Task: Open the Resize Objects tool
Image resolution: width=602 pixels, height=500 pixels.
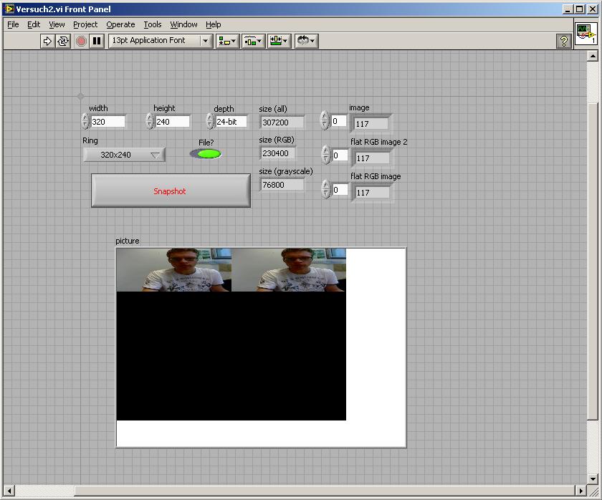Action: (279, 41)
